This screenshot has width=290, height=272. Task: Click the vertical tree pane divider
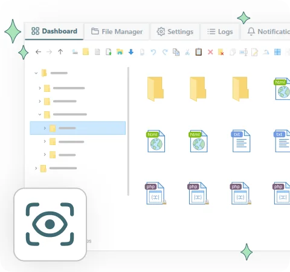click(x=128, y=131)
